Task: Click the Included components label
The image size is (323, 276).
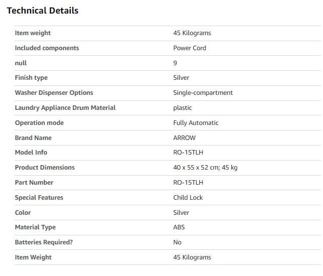Action: (47, 48)
